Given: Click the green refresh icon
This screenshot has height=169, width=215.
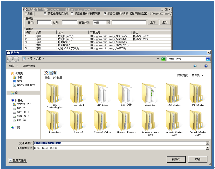Looking at the screenshot, I should click(x=163, y=59).
